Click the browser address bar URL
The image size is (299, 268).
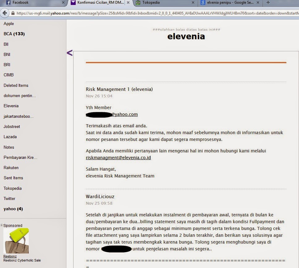click(x=158, y=13)
